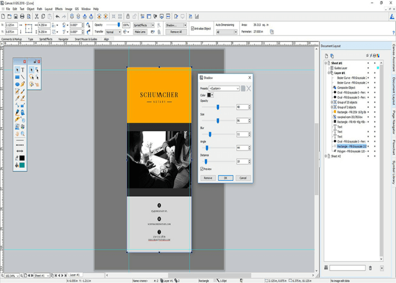Viewport: 396px width, 283px height.
Task: Switch to the Navigator tab
Action: [x=63, y=39]
